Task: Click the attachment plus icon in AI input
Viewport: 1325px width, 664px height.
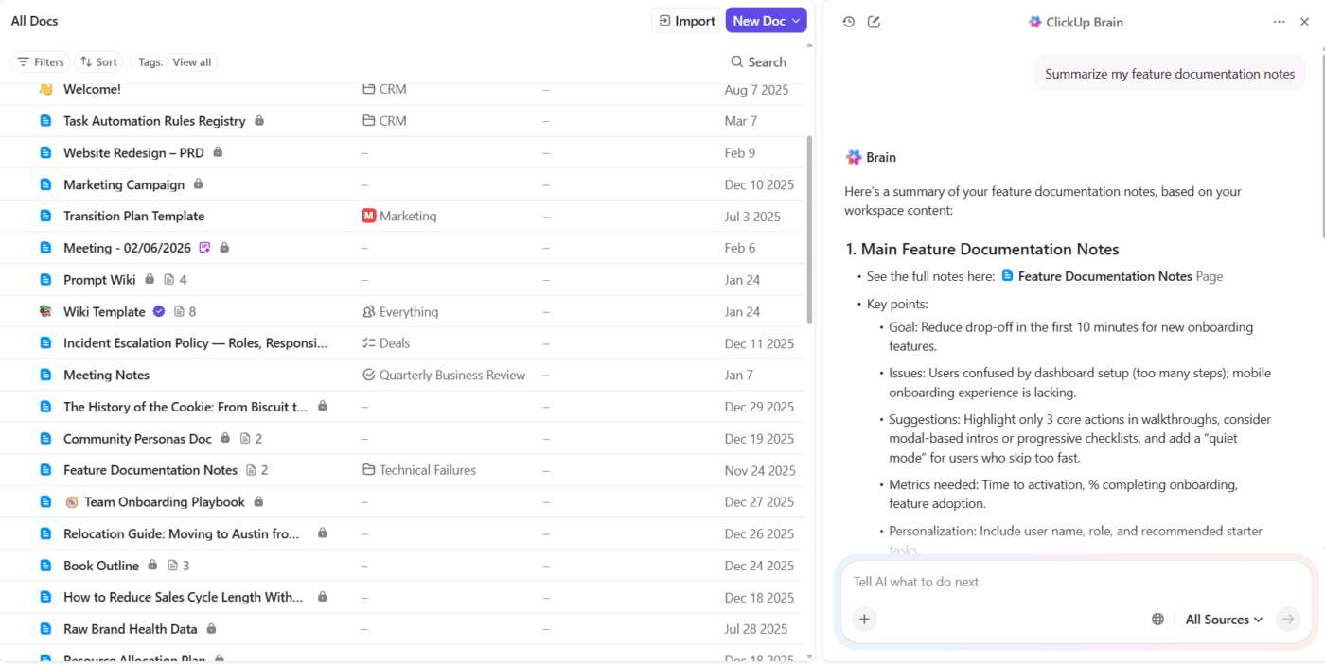Action: (x=864, y=619)
